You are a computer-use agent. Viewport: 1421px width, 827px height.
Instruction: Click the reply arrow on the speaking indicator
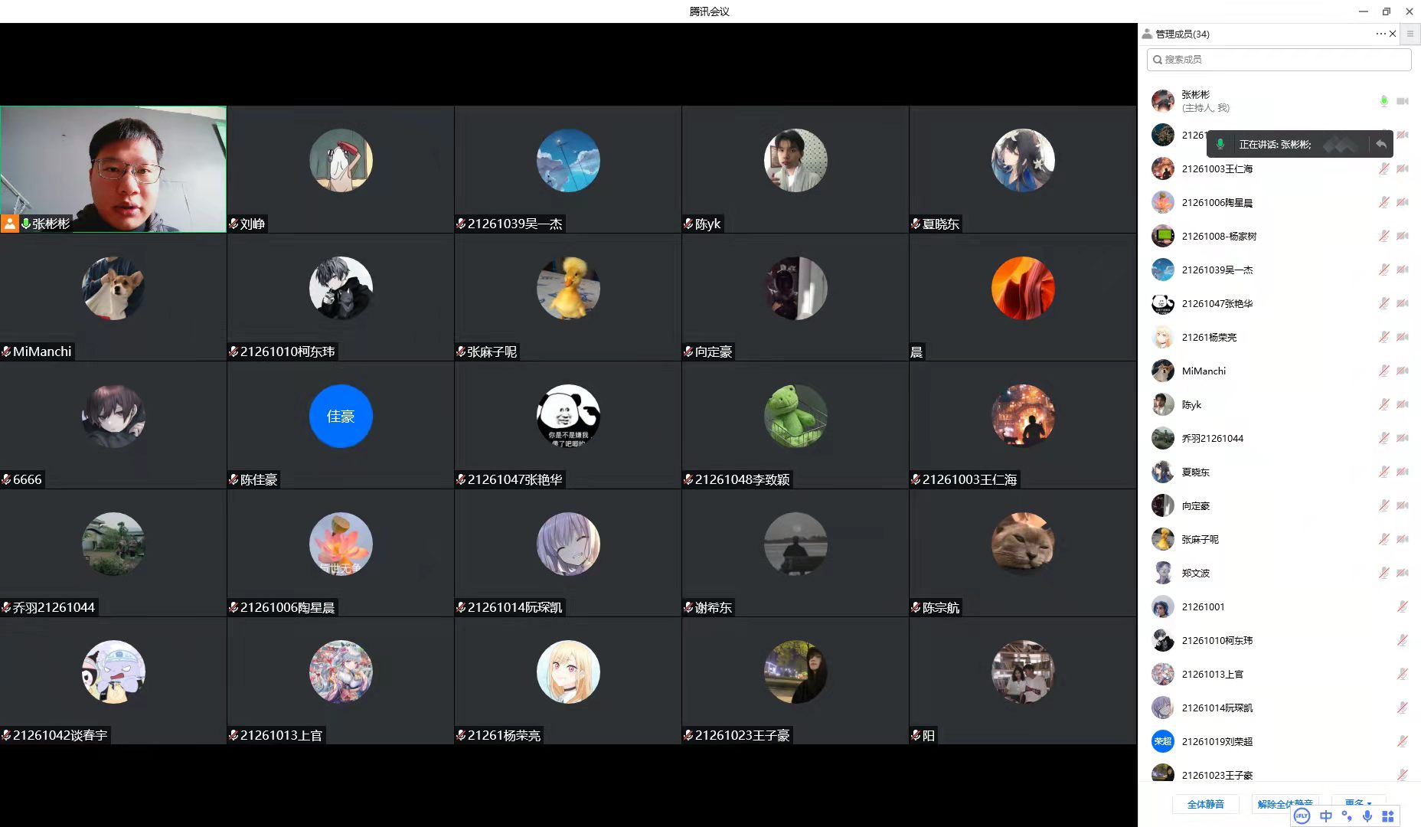coord(1381,144)
